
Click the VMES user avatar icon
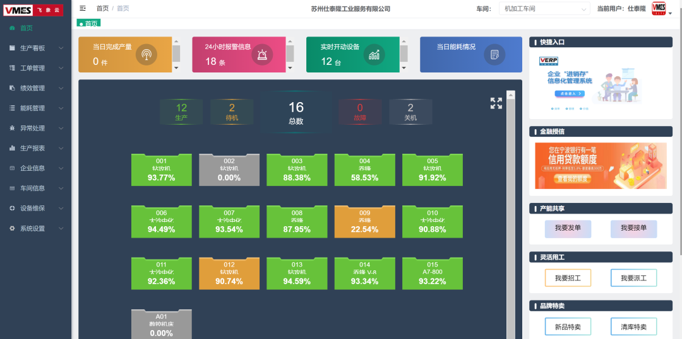click(x=659, y=9)
